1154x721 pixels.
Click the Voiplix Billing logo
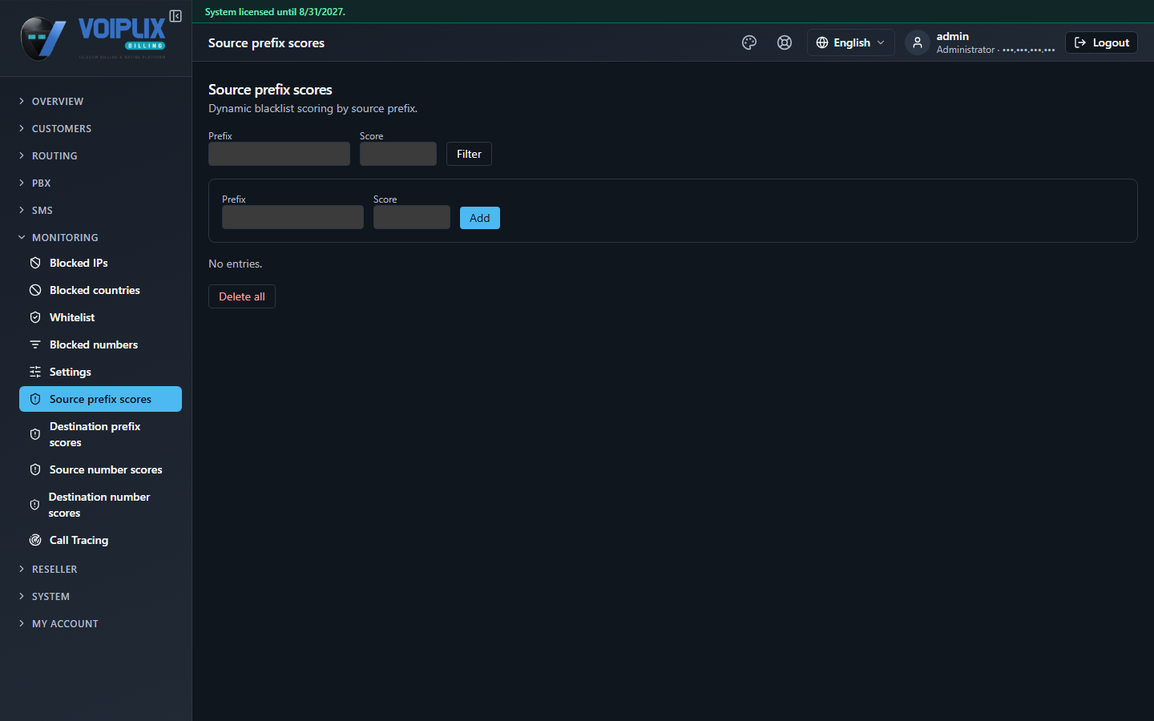95,38
